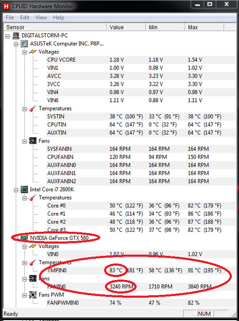The height and width of the screenshot is (321, 239).
Task: Click the Max column header
Action: pyautogui.click(x=204, y=27)
